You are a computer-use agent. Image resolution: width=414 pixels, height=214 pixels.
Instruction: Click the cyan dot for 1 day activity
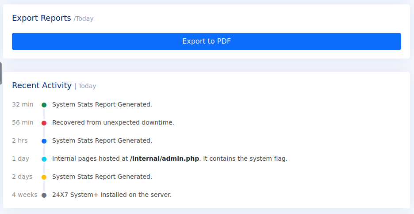click(x=44, y=159)
